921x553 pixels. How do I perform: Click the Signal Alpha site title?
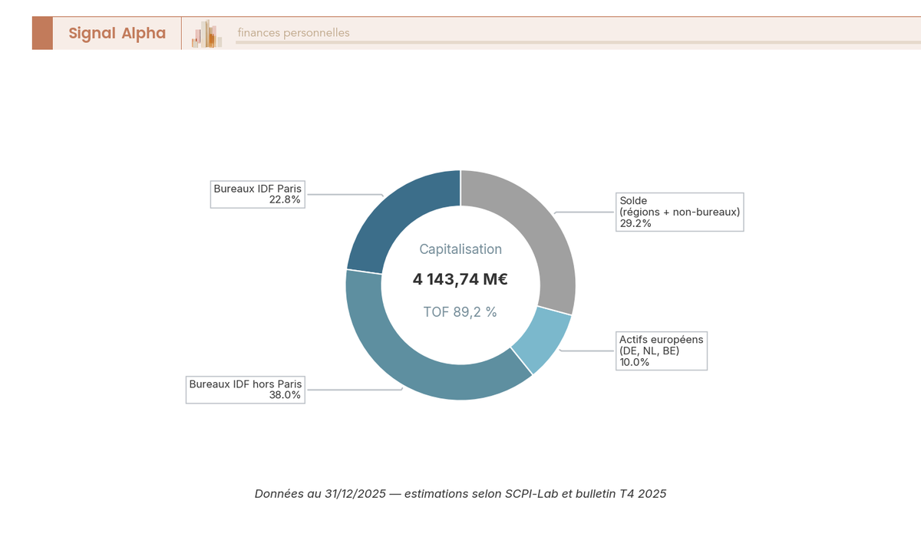coord(117,33)
